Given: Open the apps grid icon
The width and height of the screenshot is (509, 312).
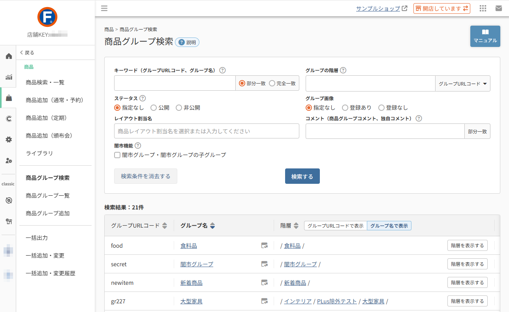Looking at the screenshot, I should (x=483, y=8).
